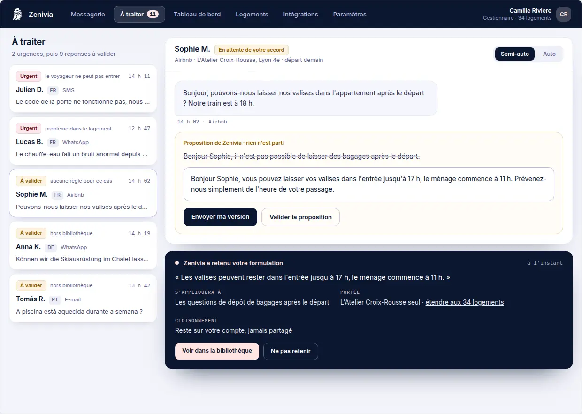
Task: Open Julien D. urgent conversation
Action: click(83, 89)
